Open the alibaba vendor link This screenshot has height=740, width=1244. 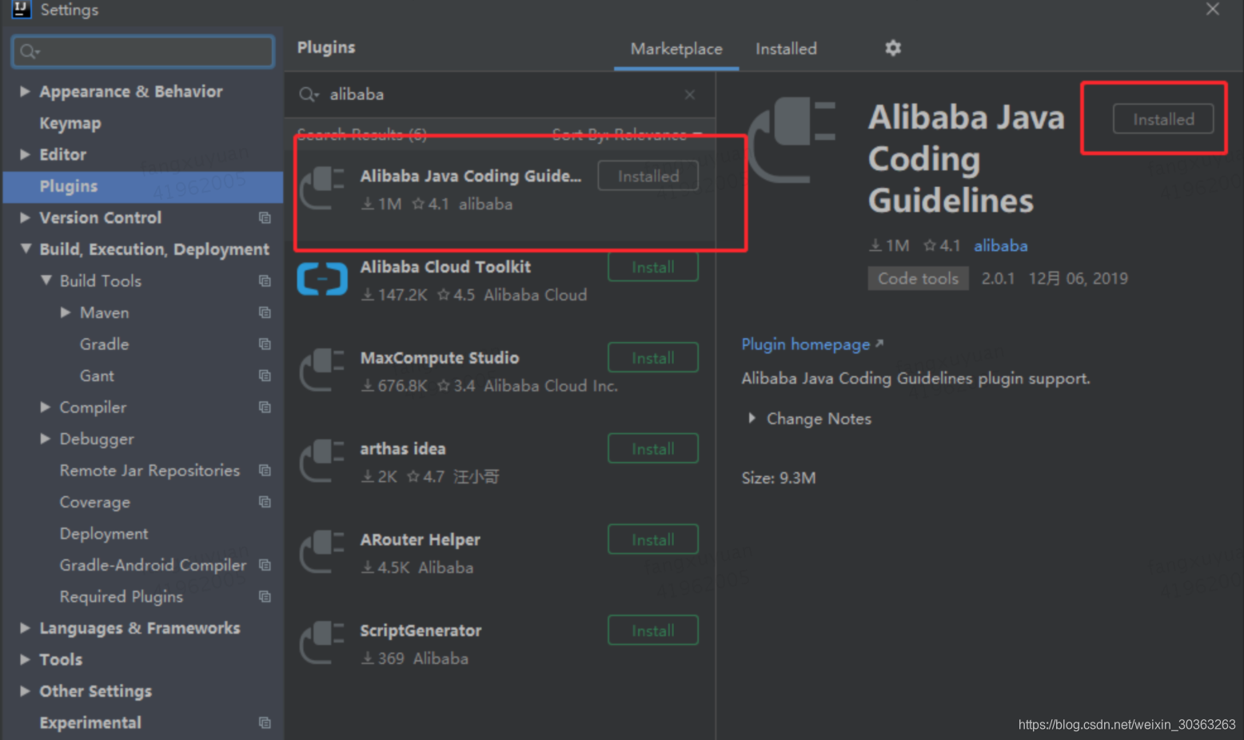(x=1000, y=246)
